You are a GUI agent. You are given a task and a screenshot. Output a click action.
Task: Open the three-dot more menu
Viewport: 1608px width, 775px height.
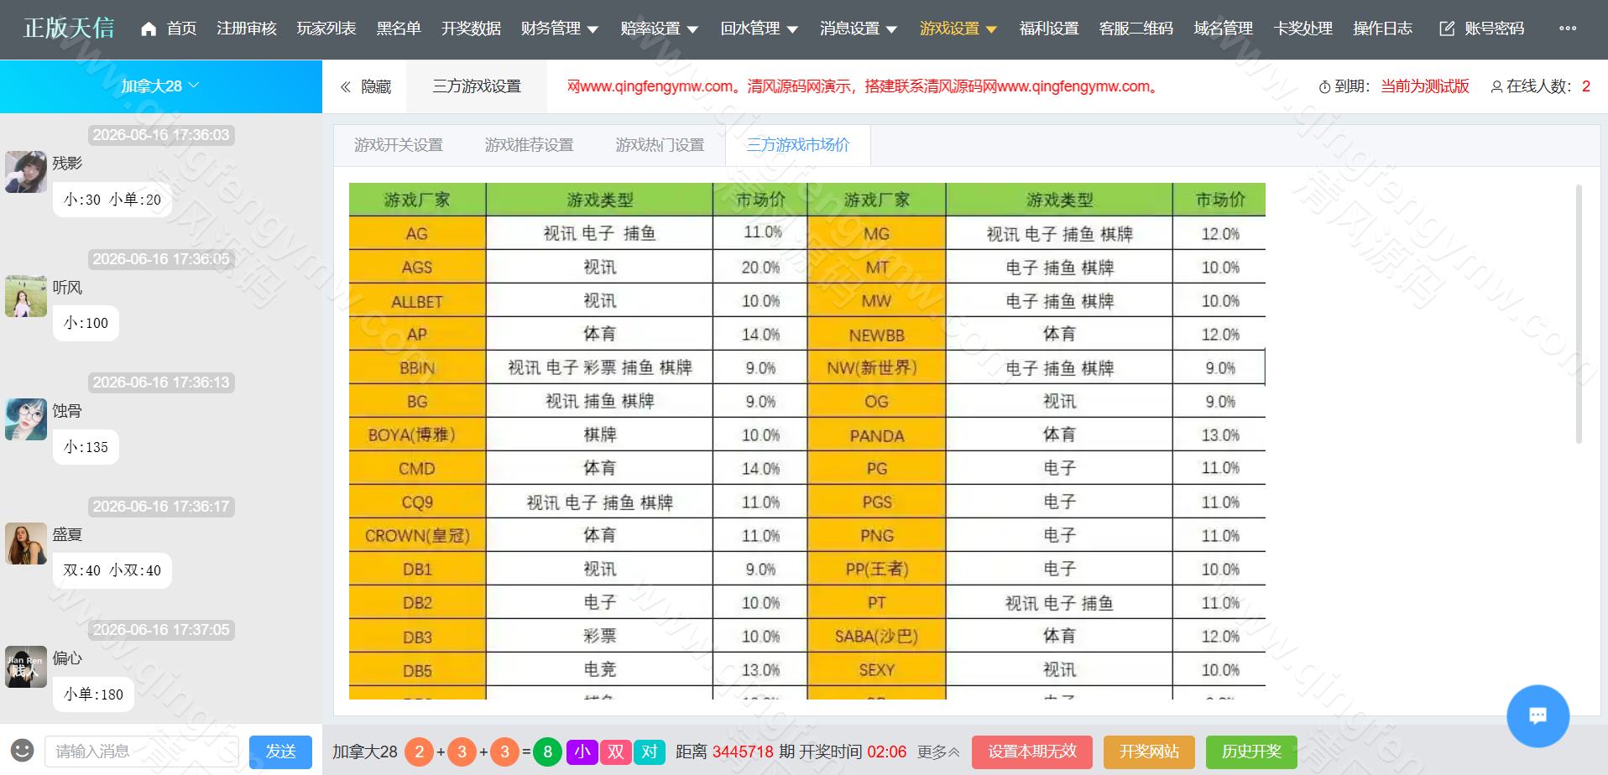[x=1568, y=29]
